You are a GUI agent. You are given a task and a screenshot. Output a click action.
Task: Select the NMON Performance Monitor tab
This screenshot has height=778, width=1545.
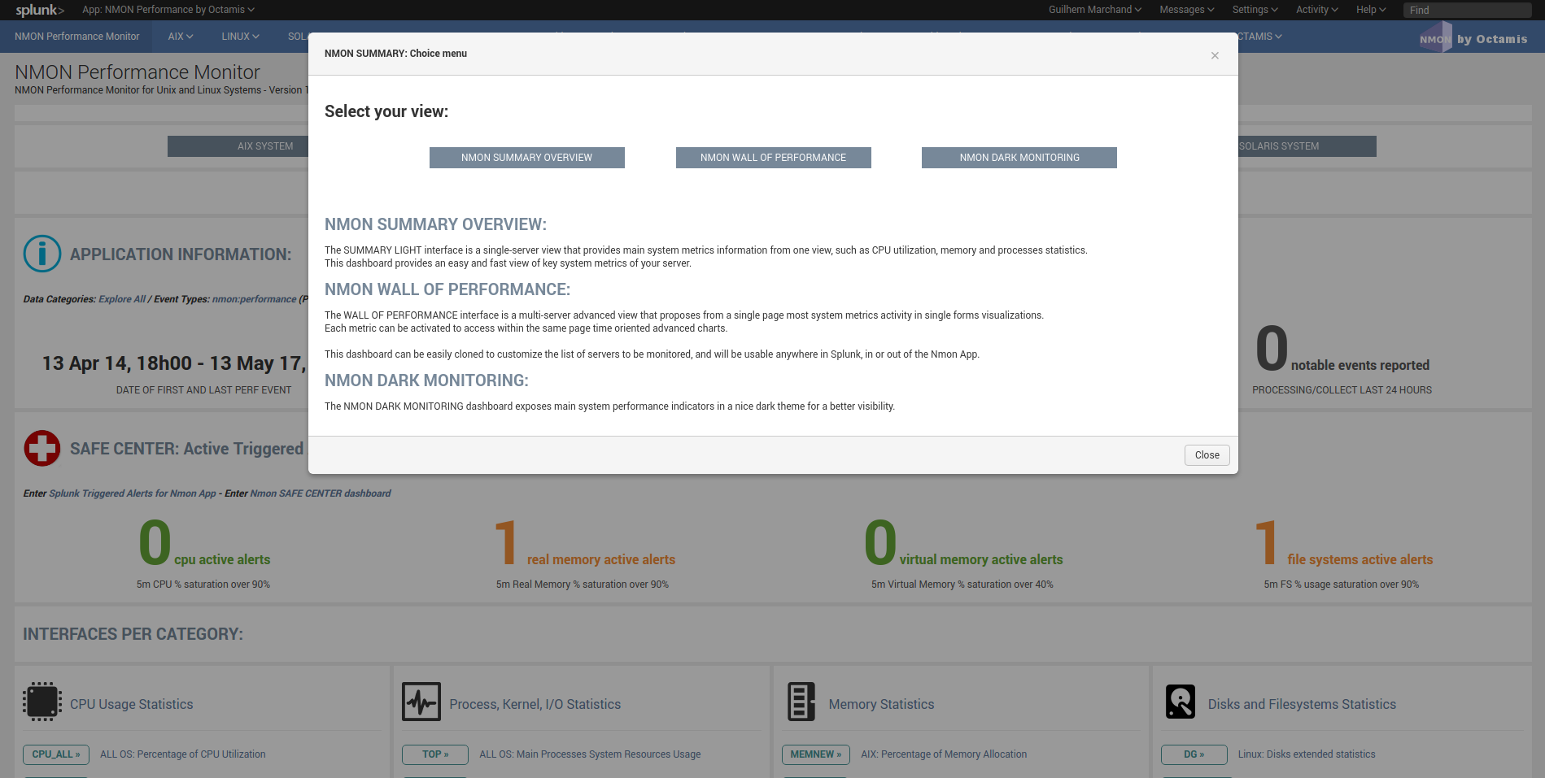click(x=76, y=37)
